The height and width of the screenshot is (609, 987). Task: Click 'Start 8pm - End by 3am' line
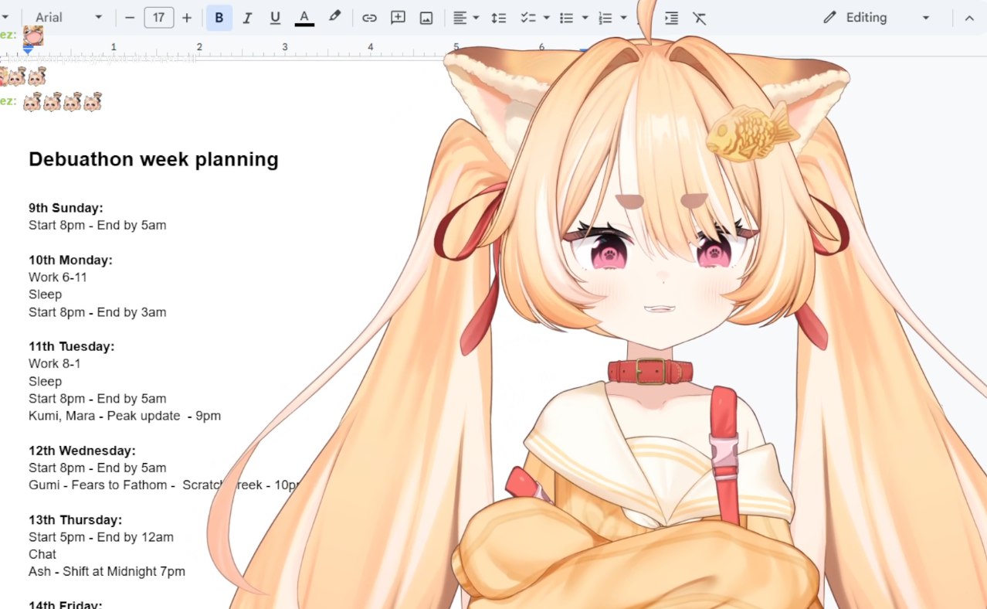pos(97,312)
